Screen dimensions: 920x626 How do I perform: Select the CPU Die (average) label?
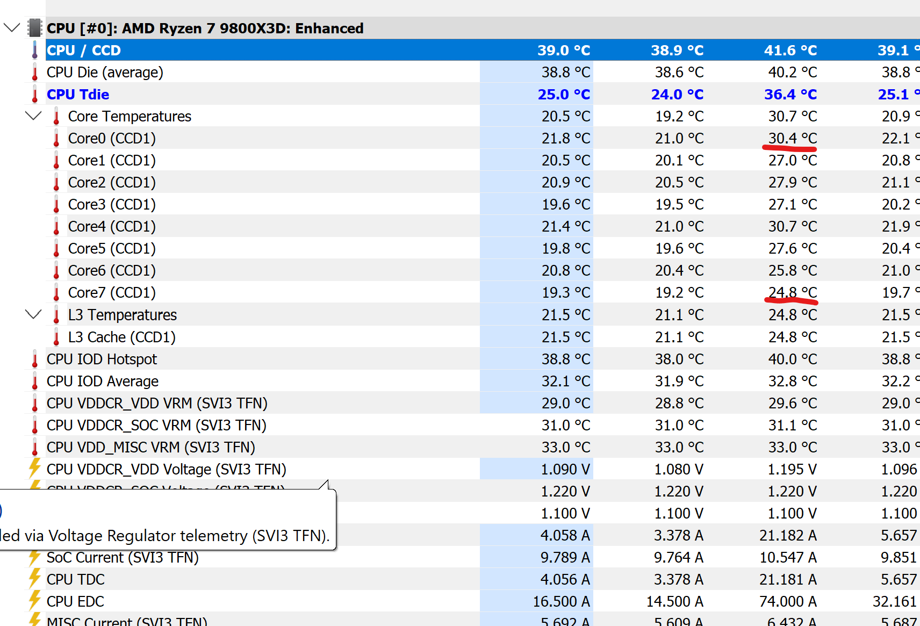click(x=105, y=72)
